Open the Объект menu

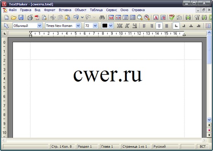(80, 10)
